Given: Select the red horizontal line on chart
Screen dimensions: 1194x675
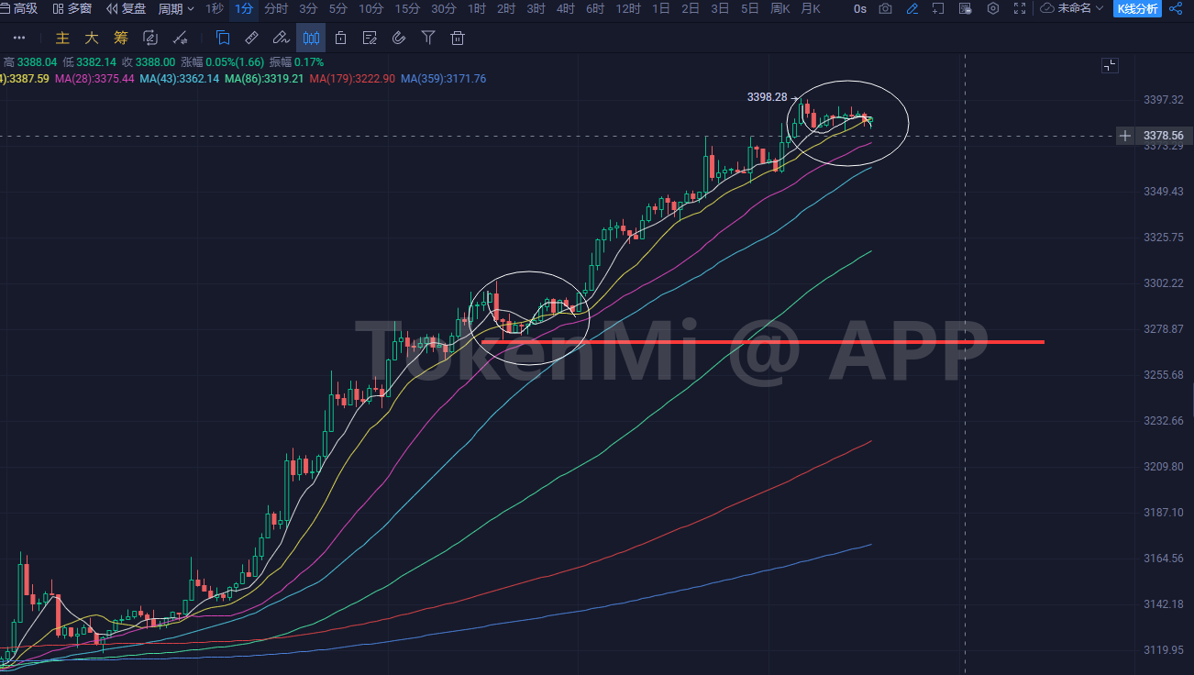Looking at the screenshot, I should [761, 342].
